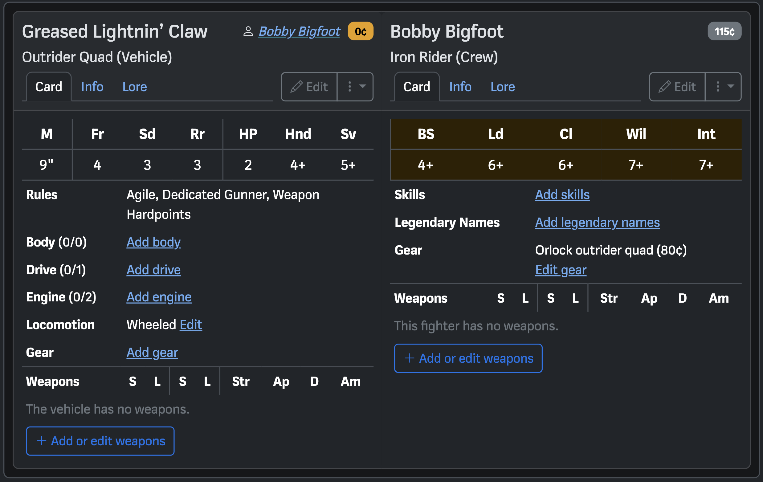The width and height of the screenshot is (763, 482).
Task: Click the HP stat value 2
Action: point(248,165)
